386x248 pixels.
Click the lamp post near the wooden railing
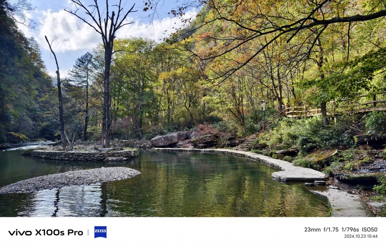coord(264,113)
